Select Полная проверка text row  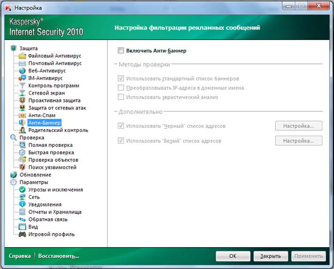pyautogui.click(x=50, y=145)
